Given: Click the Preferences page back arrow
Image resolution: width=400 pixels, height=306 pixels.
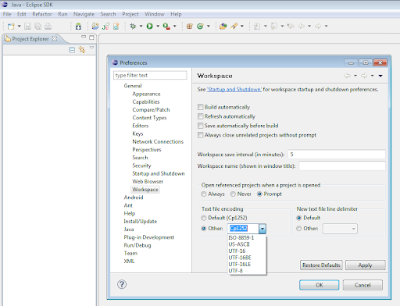Looking at the screenshot, I should [x=347, y=76].
